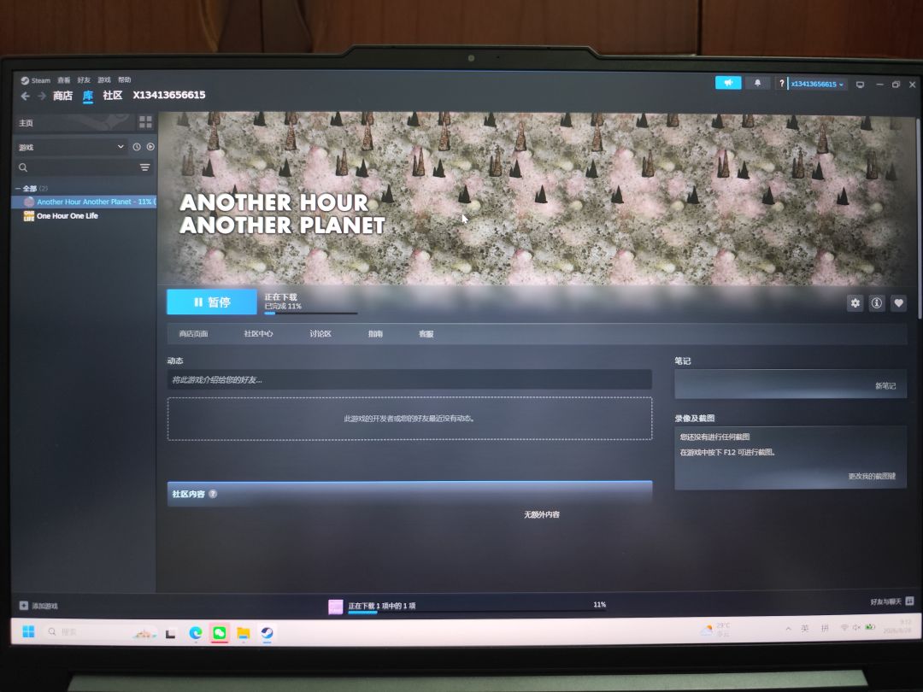Click the library search magnifier icon
Viewport: 923px width, 692px height.
tap(23, 167)
